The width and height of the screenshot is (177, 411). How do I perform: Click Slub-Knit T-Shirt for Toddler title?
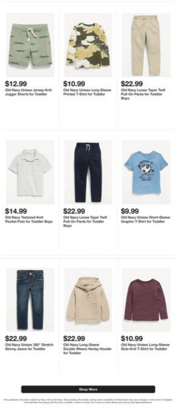(x=145, y=347)
